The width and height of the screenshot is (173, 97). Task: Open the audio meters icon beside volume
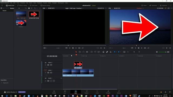tap(168, 52)
